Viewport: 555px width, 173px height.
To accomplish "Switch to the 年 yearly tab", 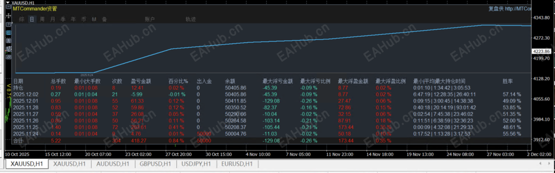I will (74, 19).
